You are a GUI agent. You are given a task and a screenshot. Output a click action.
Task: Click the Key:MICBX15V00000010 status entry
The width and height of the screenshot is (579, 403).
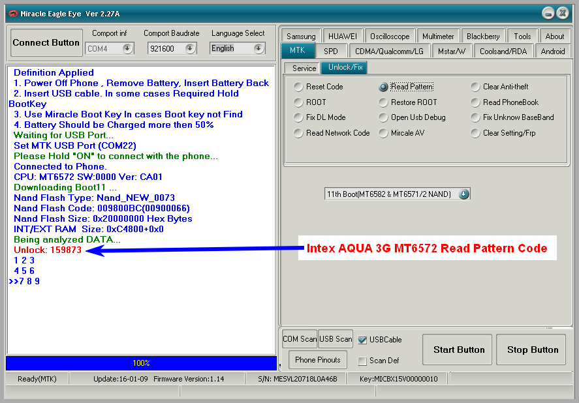[398, 379]
